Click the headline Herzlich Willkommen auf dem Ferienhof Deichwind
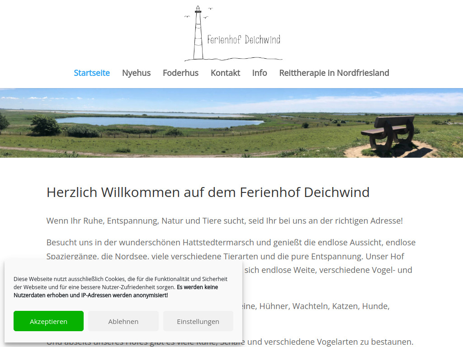 coord(208,192)
